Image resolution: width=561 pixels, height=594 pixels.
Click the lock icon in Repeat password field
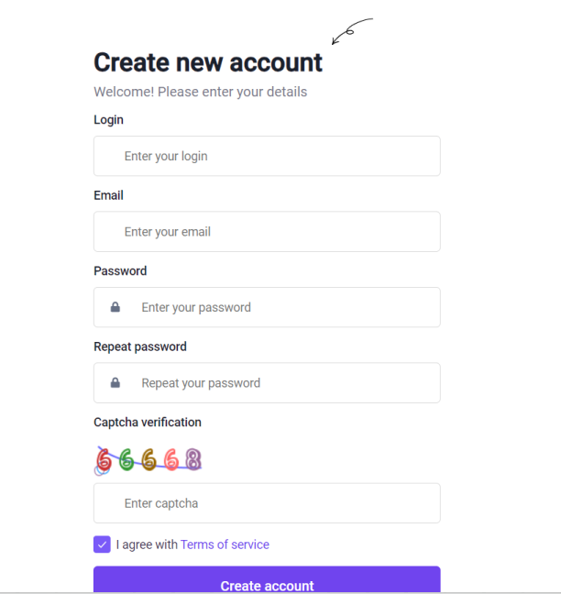tap(115, 383)
